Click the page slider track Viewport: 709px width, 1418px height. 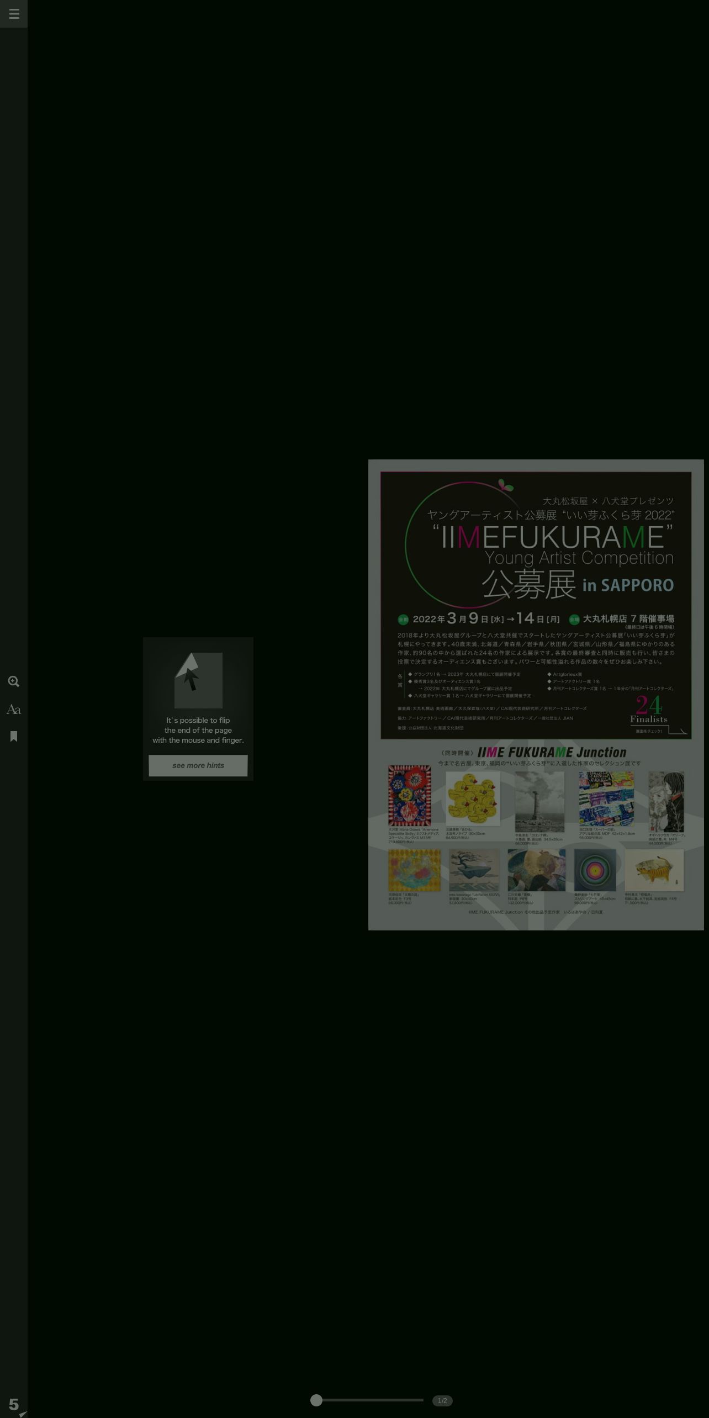click(370, 1400)
